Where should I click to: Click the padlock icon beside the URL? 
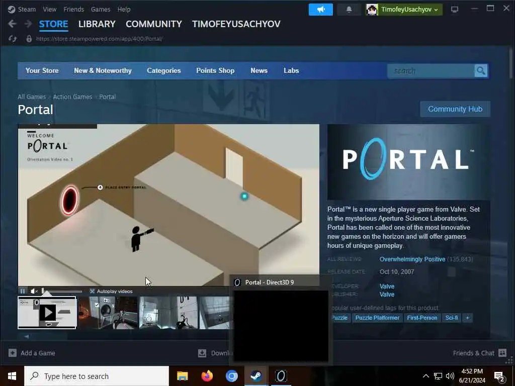coord(29,39)
